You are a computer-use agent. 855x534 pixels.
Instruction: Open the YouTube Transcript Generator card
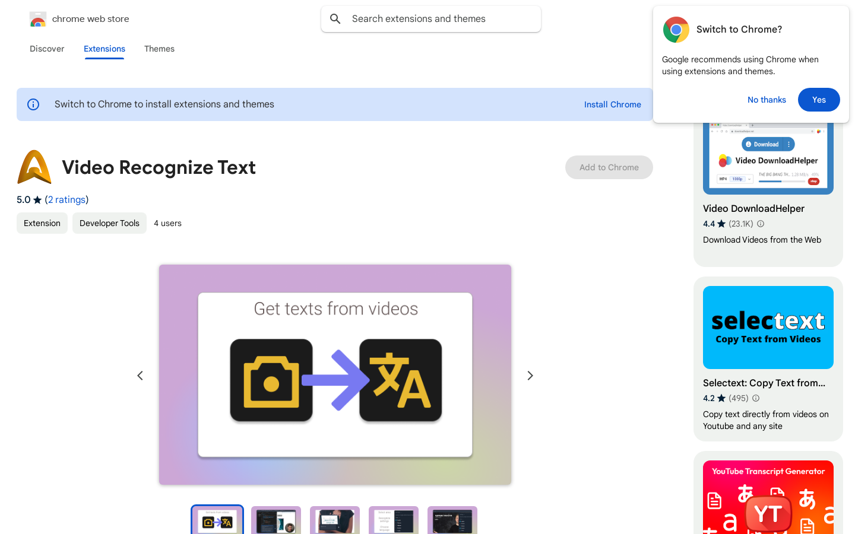pos(768,497)
